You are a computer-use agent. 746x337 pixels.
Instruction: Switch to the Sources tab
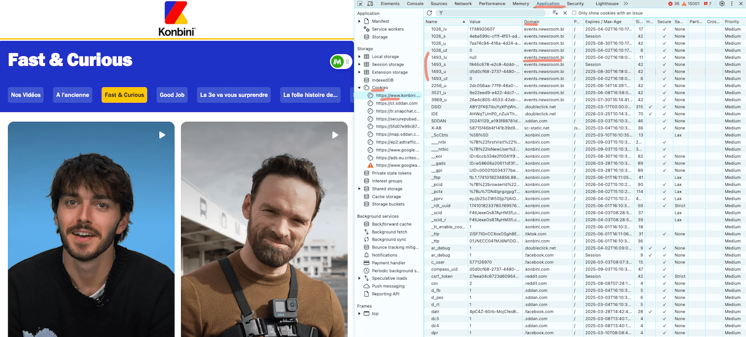439,3
